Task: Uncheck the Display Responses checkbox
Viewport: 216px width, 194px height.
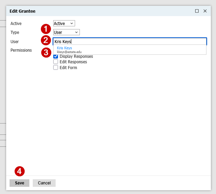Action: point(56,56)
